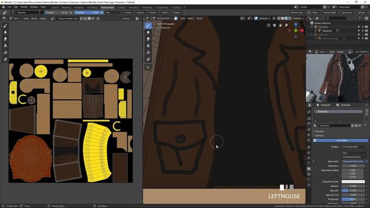Screen dimensions: 370x208
Task: Open the Shading popover in viewport header
Action: coord(298,18)
